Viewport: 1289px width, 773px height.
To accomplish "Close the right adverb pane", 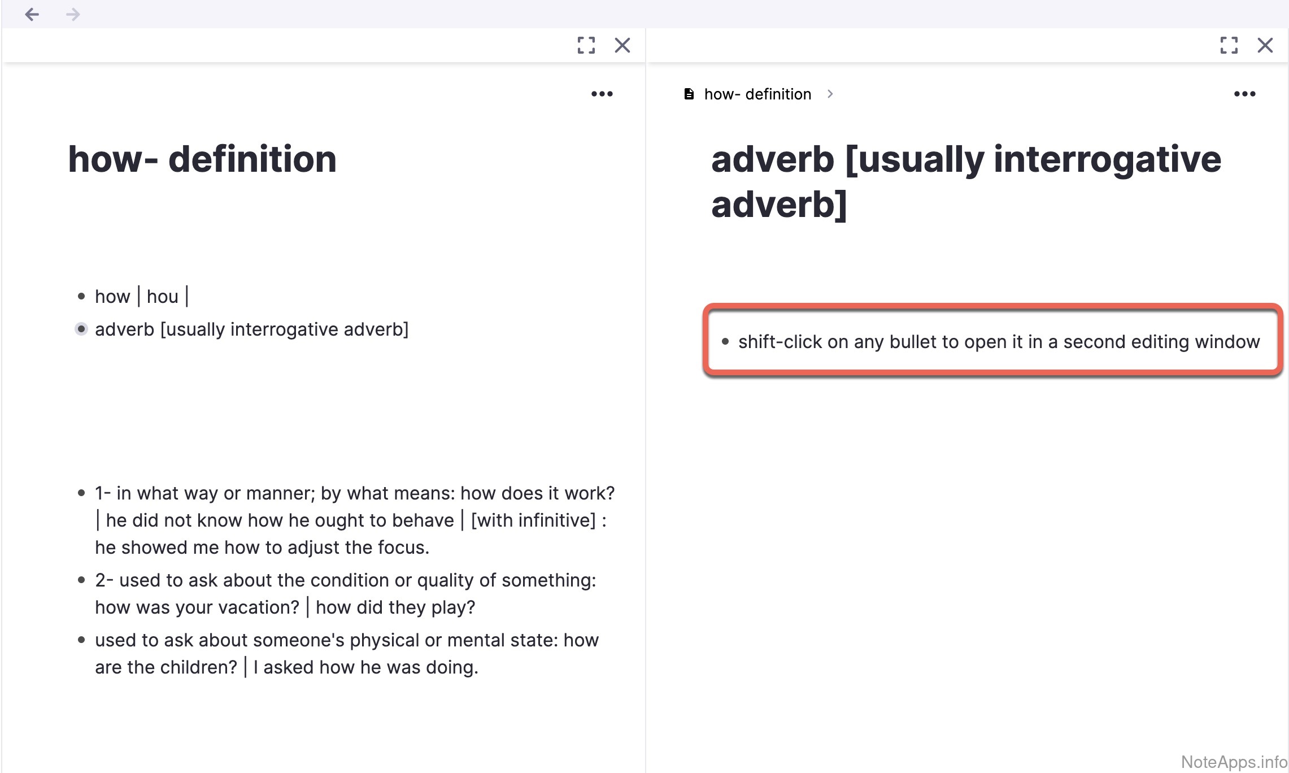I will [x=1265, y=45].
